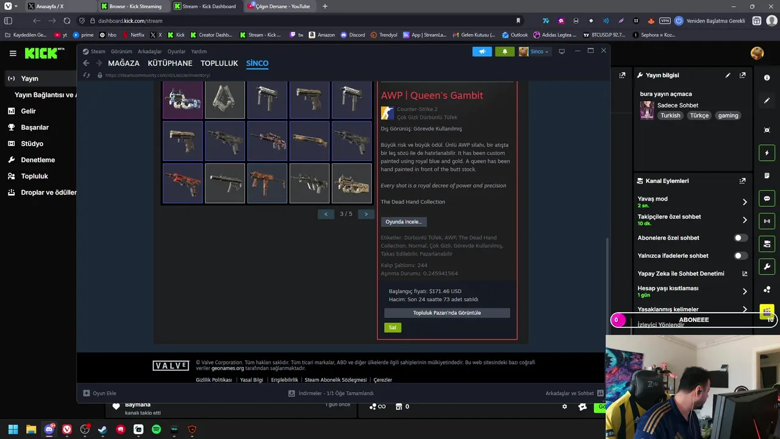Open the Steam Abonelik Sözleşmesi link
The width and height of the screenshot is (780, 439).
(x=336, y=380)
